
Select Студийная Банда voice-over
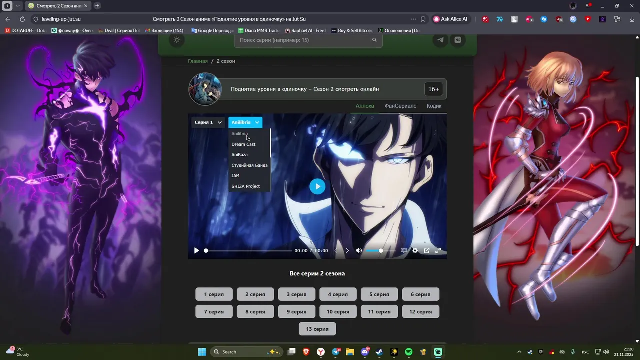[249, 165]
